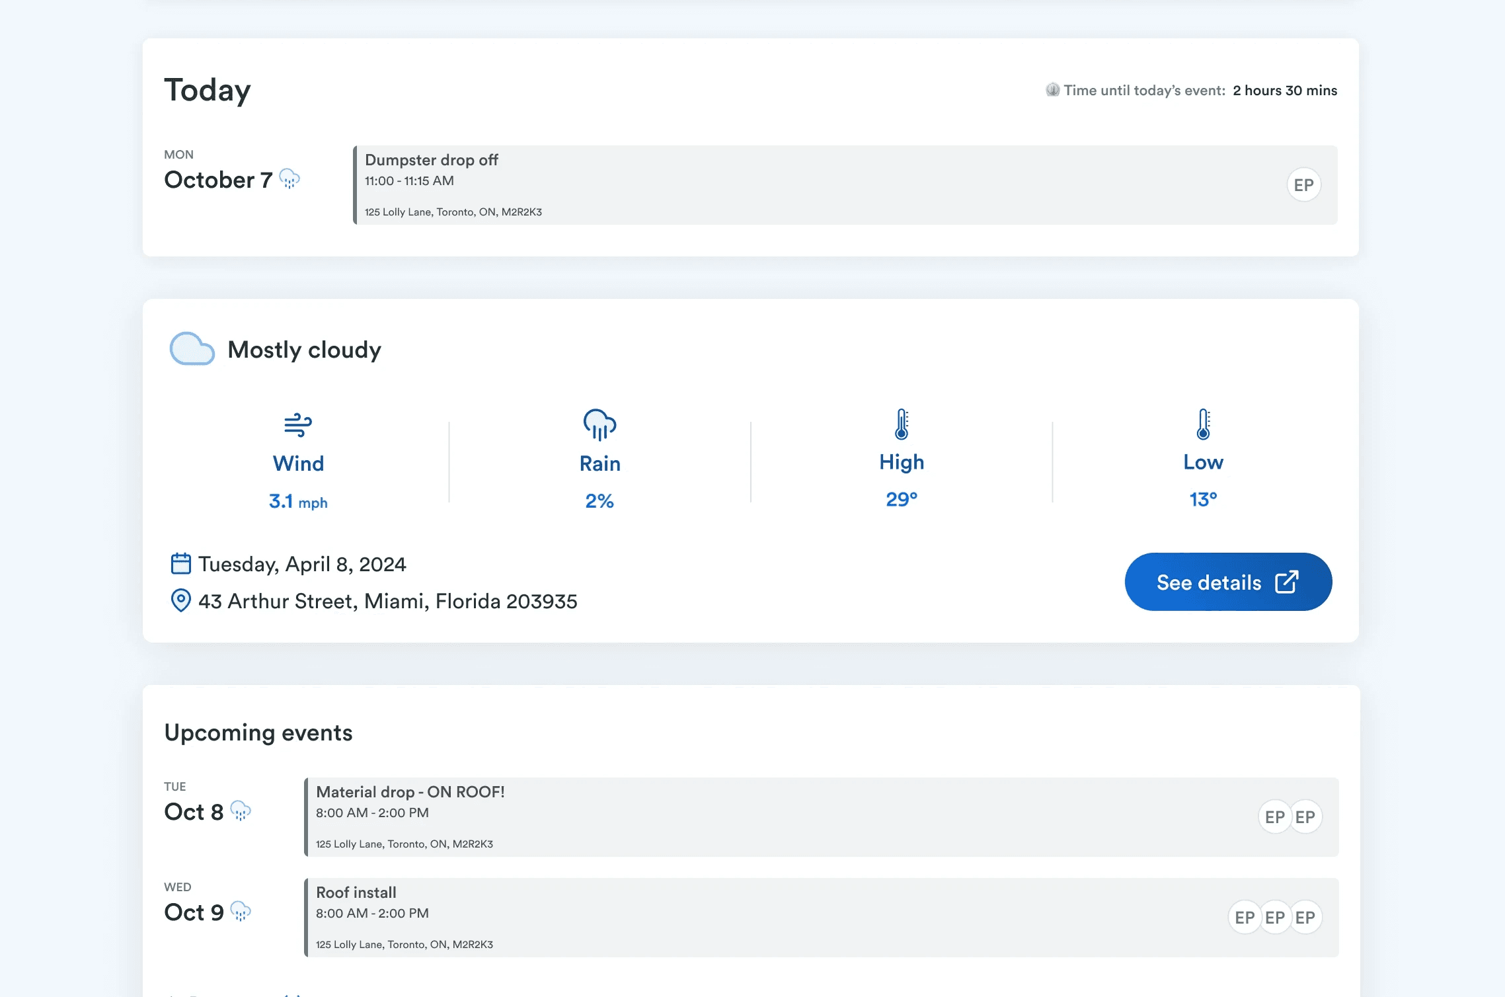
Task: Click the calendar icon beside Tuesday, April 8
Action: (180, 563)
